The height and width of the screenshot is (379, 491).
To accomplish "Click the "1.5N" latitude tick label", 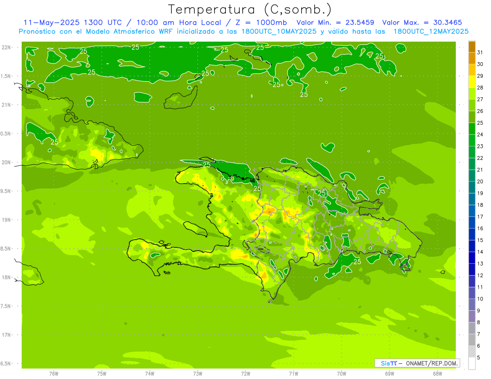I will click(x=6, y=76).
